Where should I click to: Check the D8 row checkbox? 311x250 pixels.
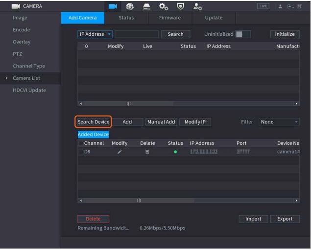click(81, 152)
